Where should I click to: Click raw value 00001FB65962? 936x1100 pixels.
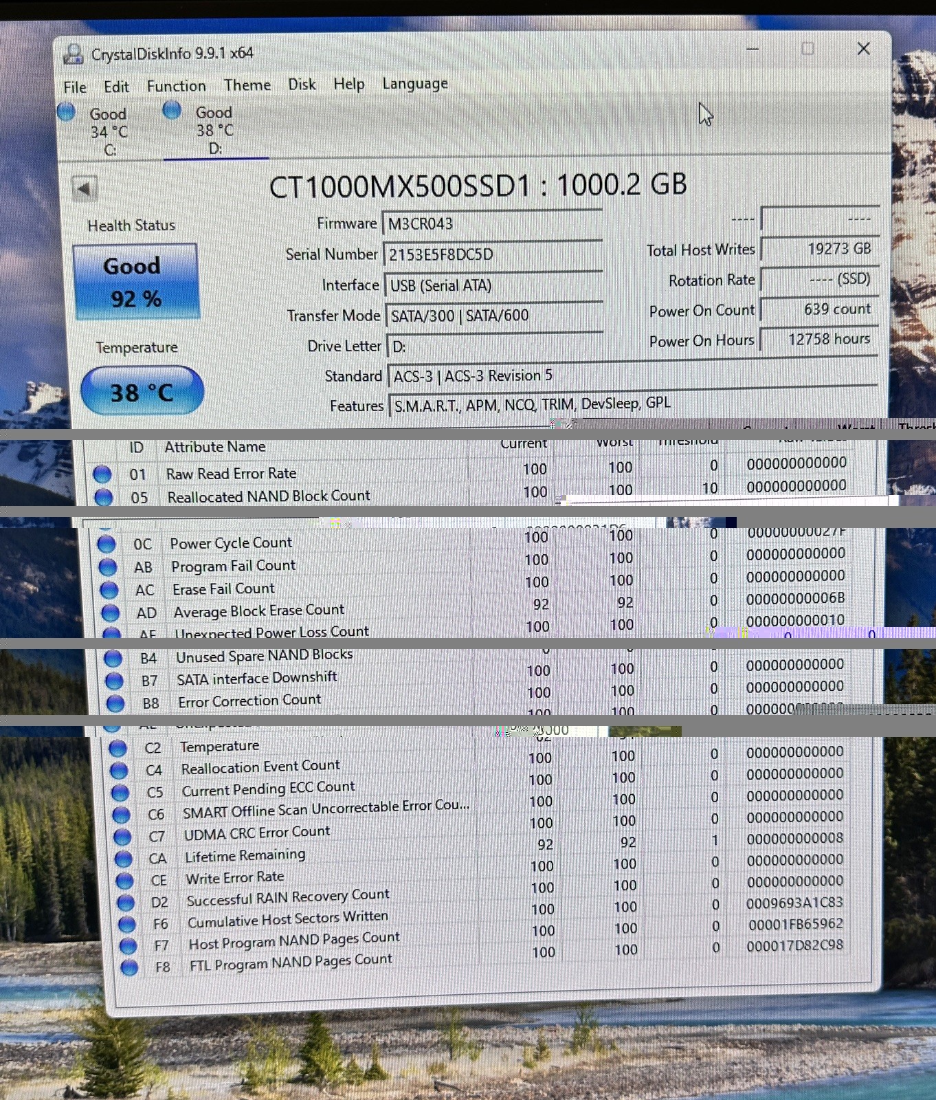(796, 924)
